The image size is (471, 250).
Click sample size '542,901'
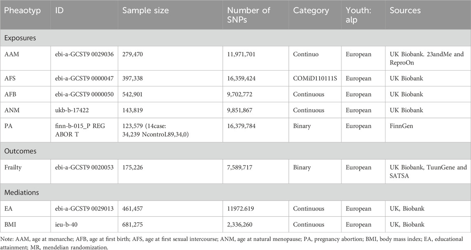click(132, 94)
